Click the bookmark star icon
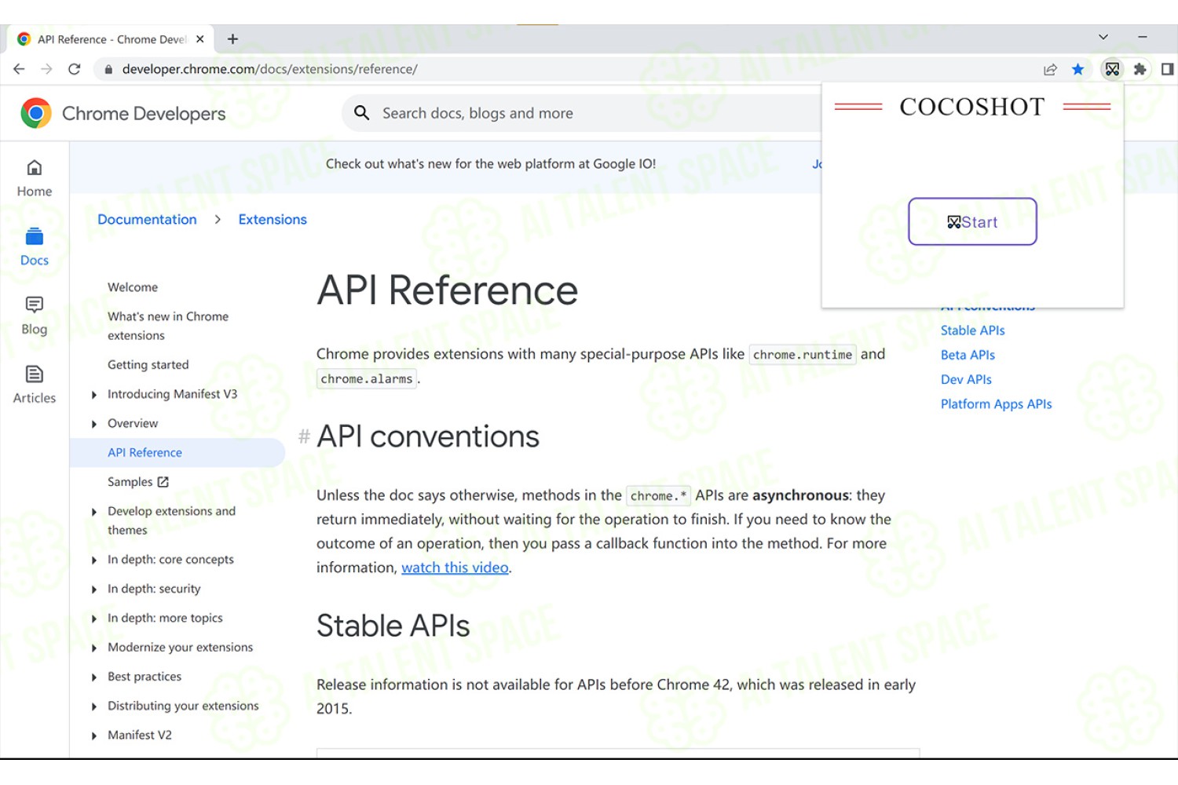Image resolution: width=1178 pixels, height=785 pixels. click(x=1078, y=69)
